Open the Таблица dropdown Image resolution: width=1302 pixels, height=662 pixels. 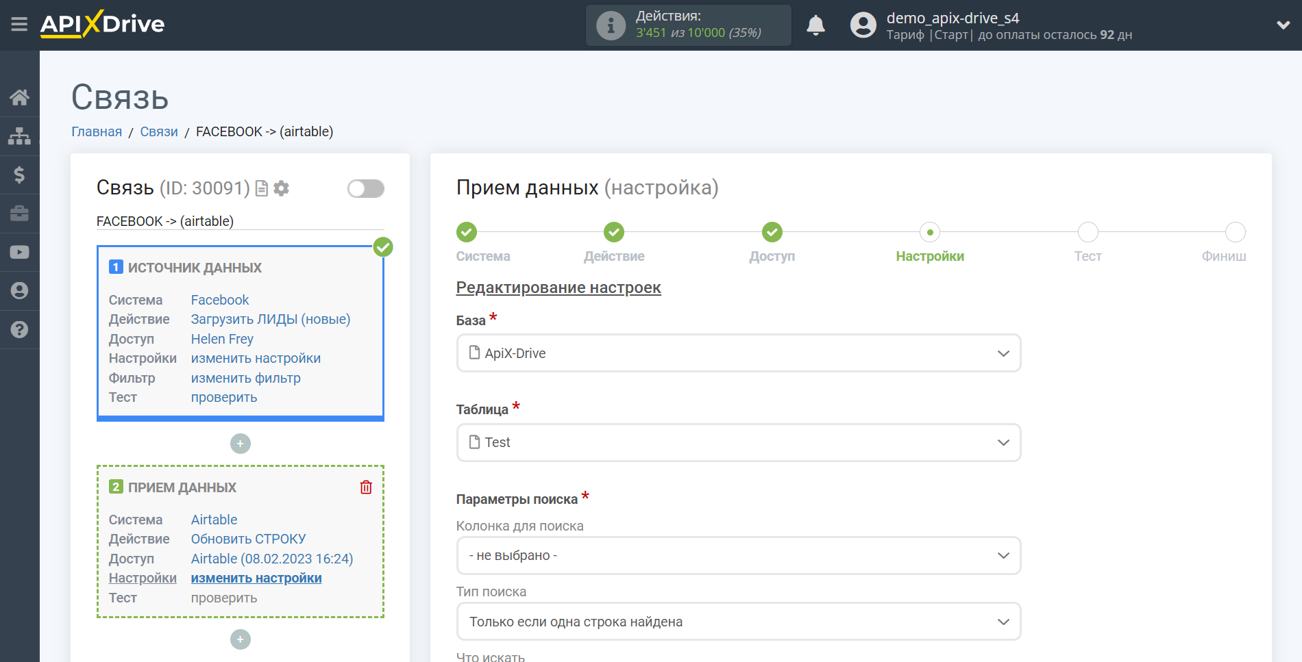(x=739, y=442)
